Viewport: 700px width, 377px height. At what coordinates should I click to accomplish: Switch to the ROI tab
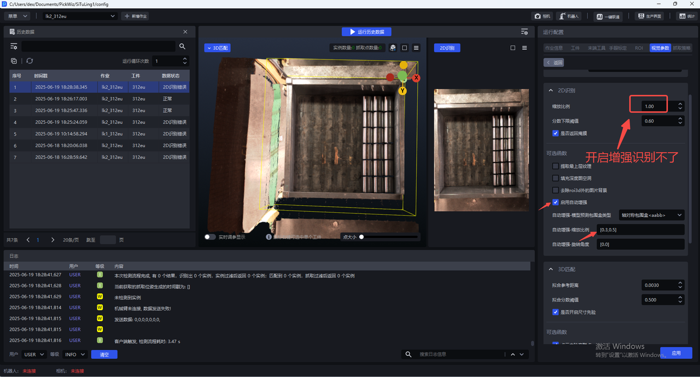pos(638,48)
